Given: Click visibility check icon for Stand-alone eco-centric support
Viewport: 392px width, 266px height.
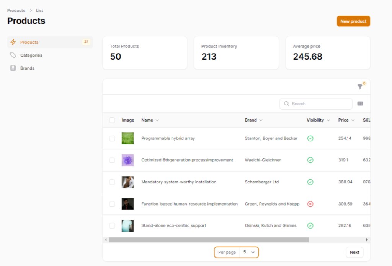Looking at the screenshot, I should pos(310,225).
